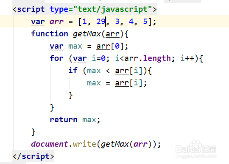Click the closing brace of the if block

(x=70, y=96)
